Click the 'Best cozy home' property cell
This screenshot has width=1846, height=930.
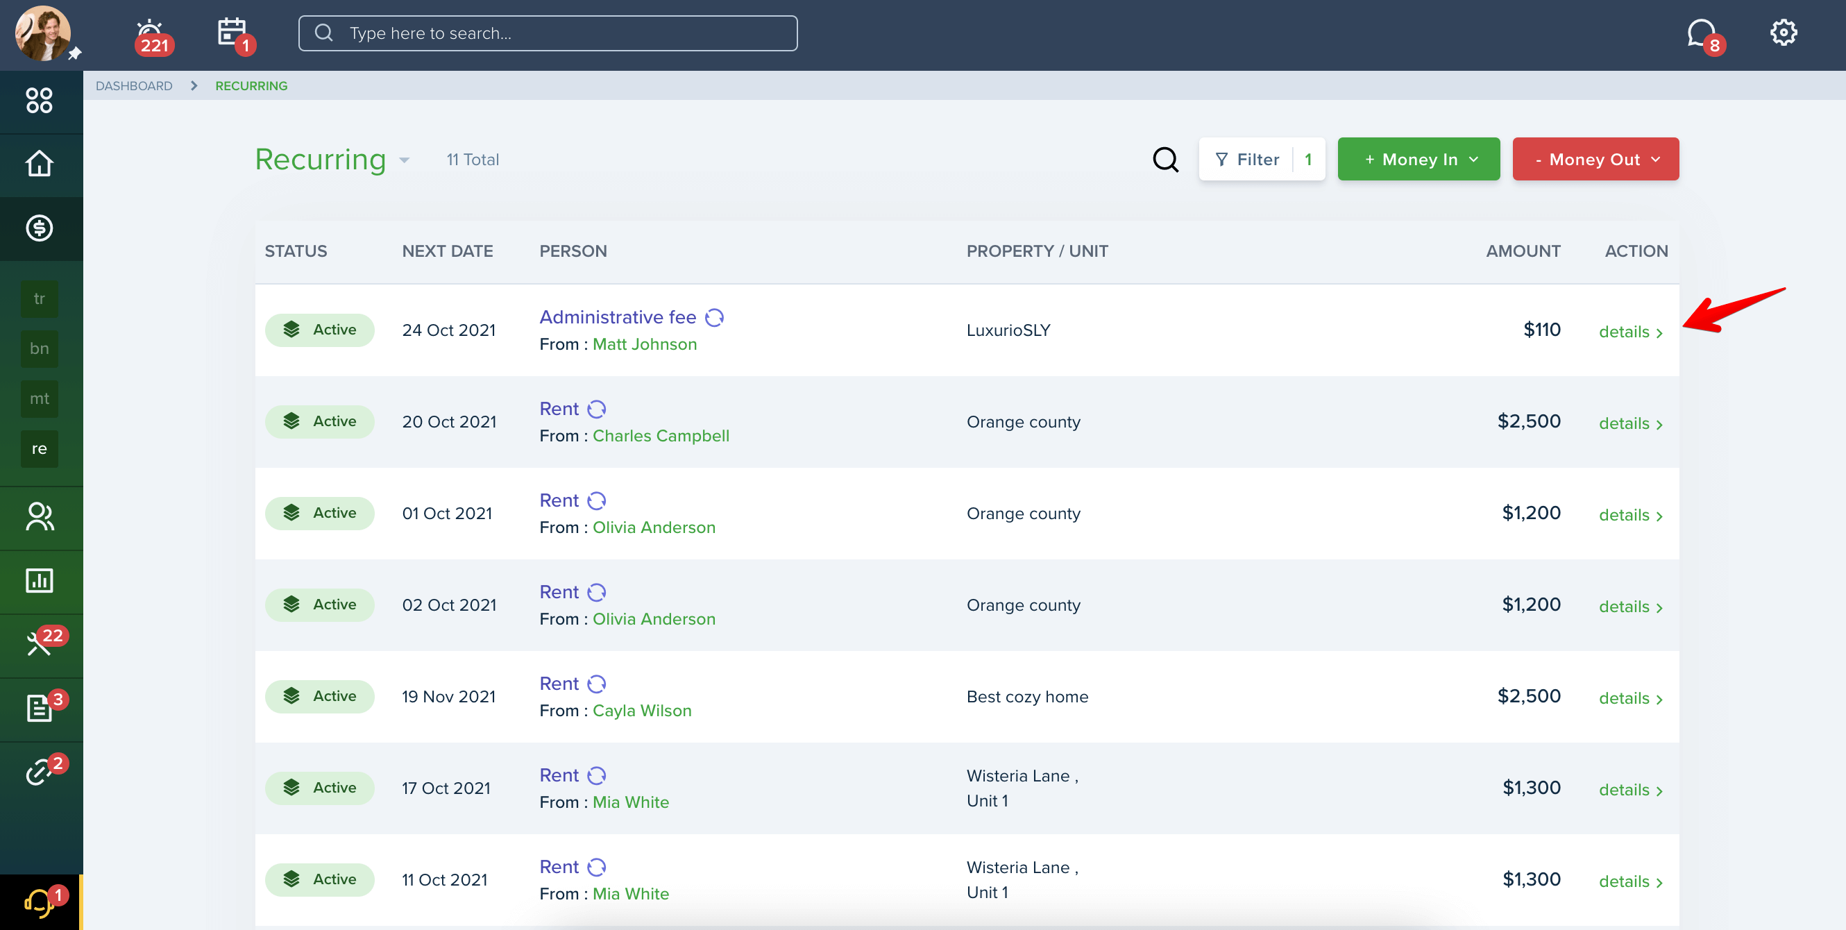point(1027,697)
